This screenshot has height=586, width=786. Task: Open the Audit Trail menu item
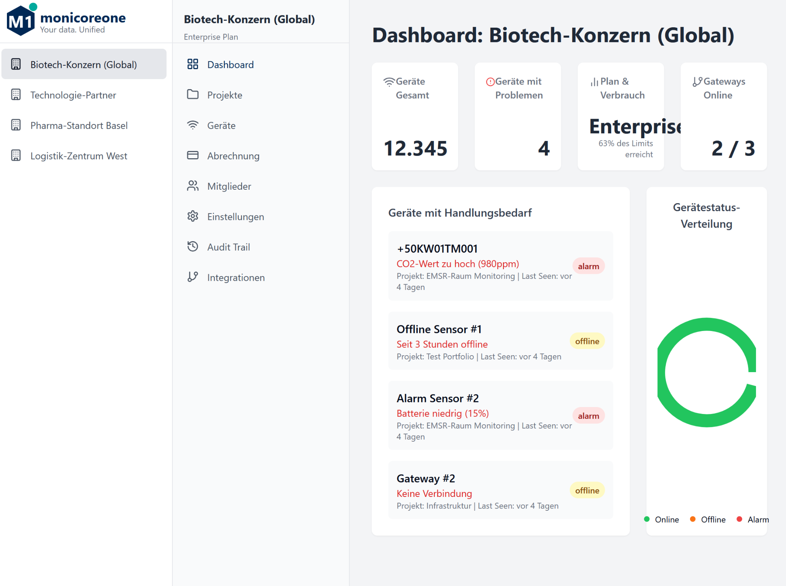coord(228,247)
